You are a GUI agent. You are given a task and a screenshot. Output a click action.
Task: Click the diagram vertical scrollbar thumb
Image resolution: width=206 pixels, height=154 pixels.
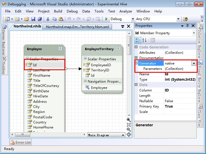click(x=129, y=45)
